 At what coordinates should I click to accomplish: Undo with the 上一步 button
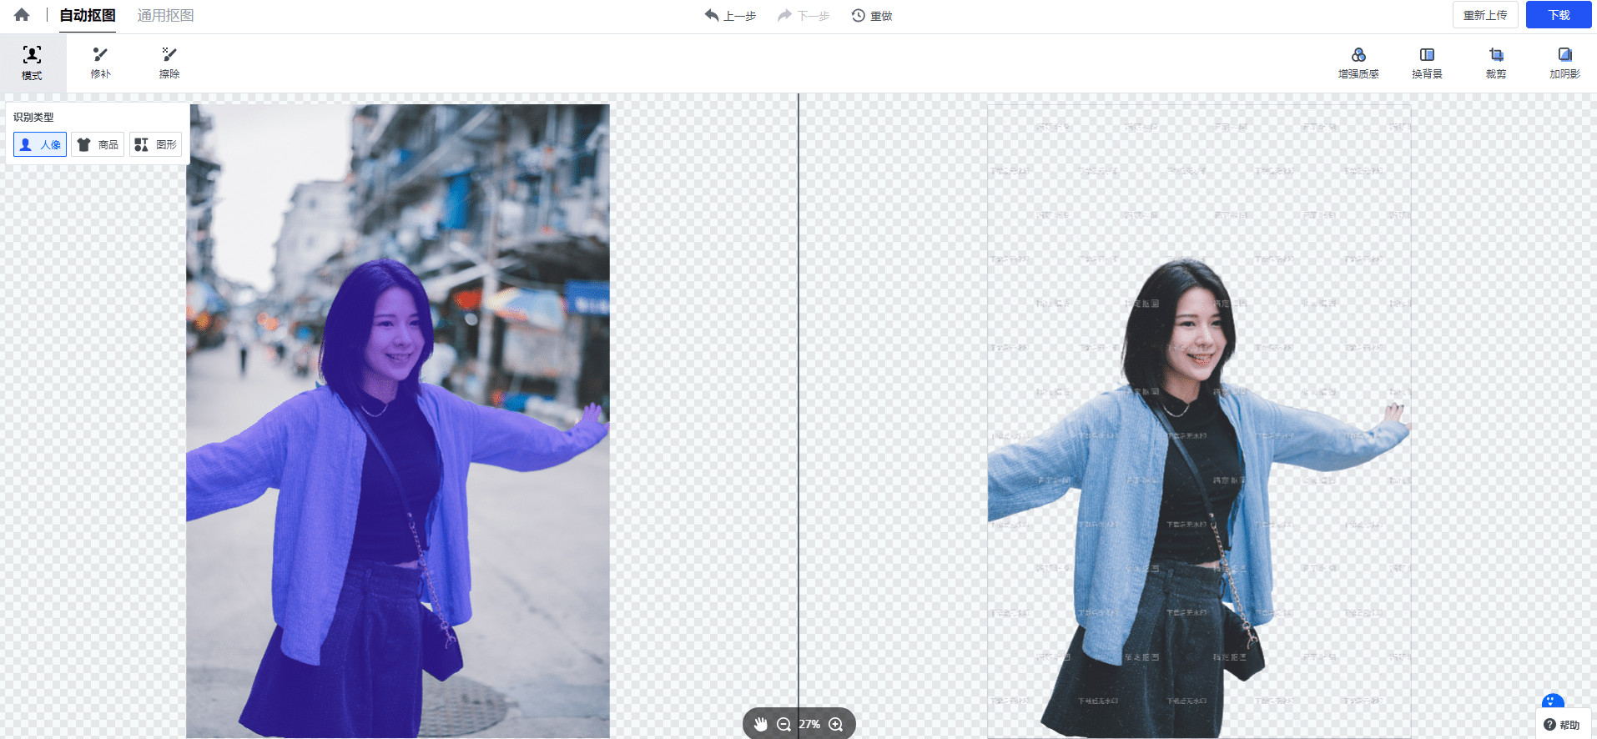click(730, 16)
